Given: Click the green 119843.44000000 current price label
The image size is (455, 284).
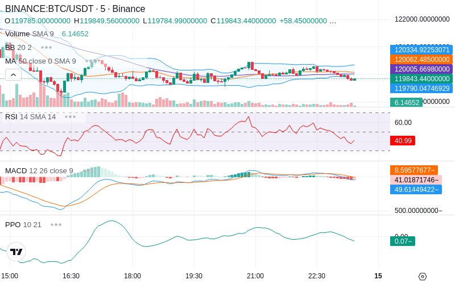Looking at the screenshot, I should (x=421, y=79).
